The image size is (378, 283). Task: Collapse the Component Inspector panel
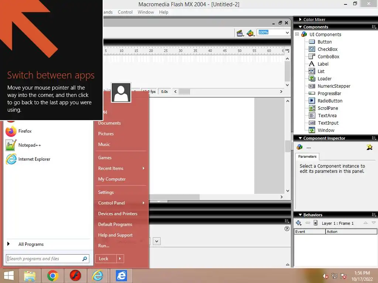coord(300,138)
